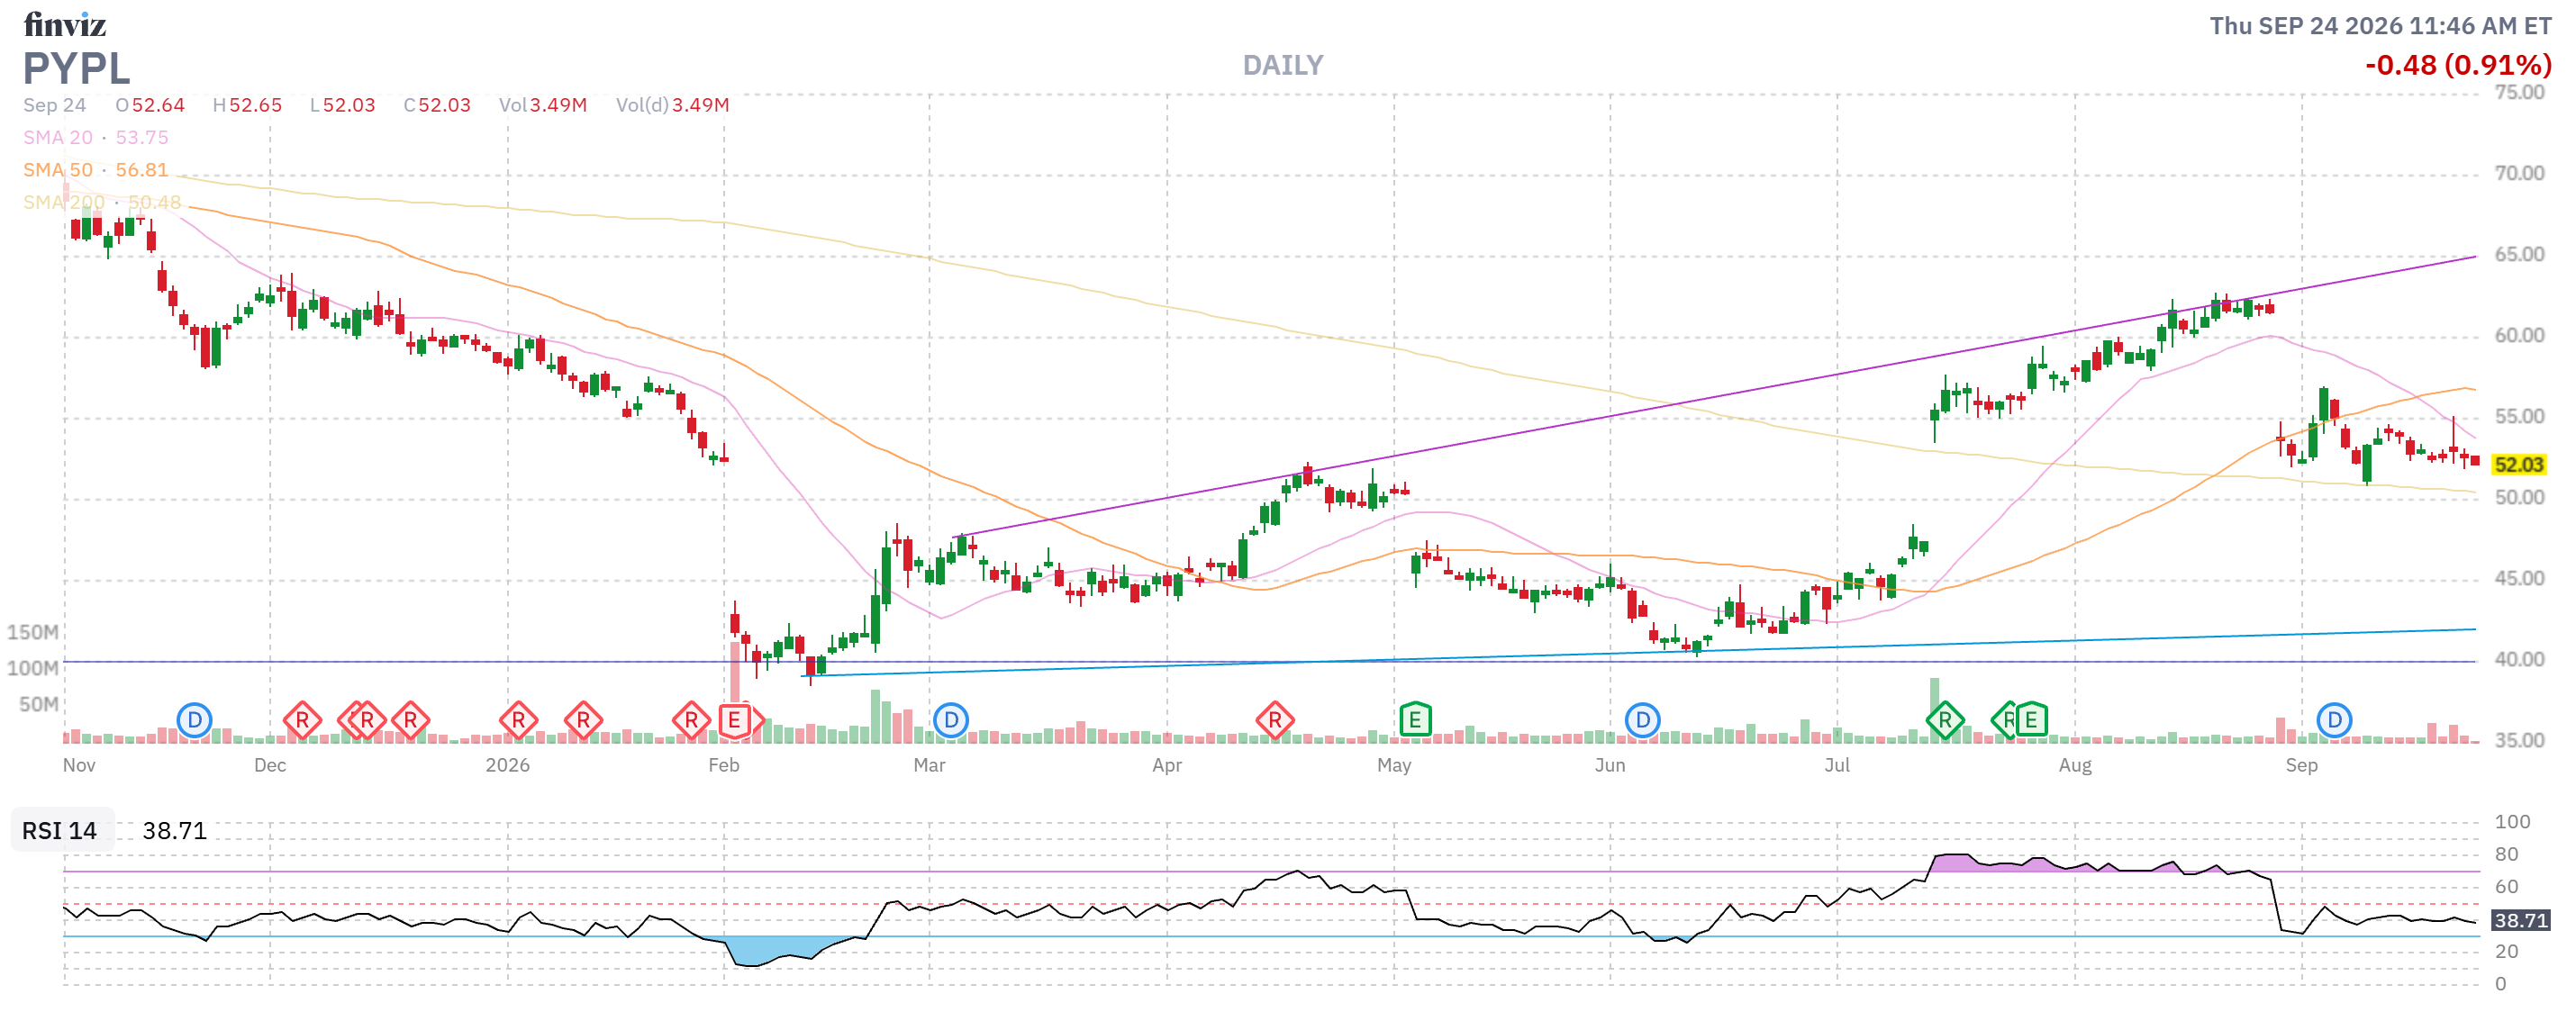Select the red R marker in April
This screenshot has width=2576, height=1012.
1275,720
